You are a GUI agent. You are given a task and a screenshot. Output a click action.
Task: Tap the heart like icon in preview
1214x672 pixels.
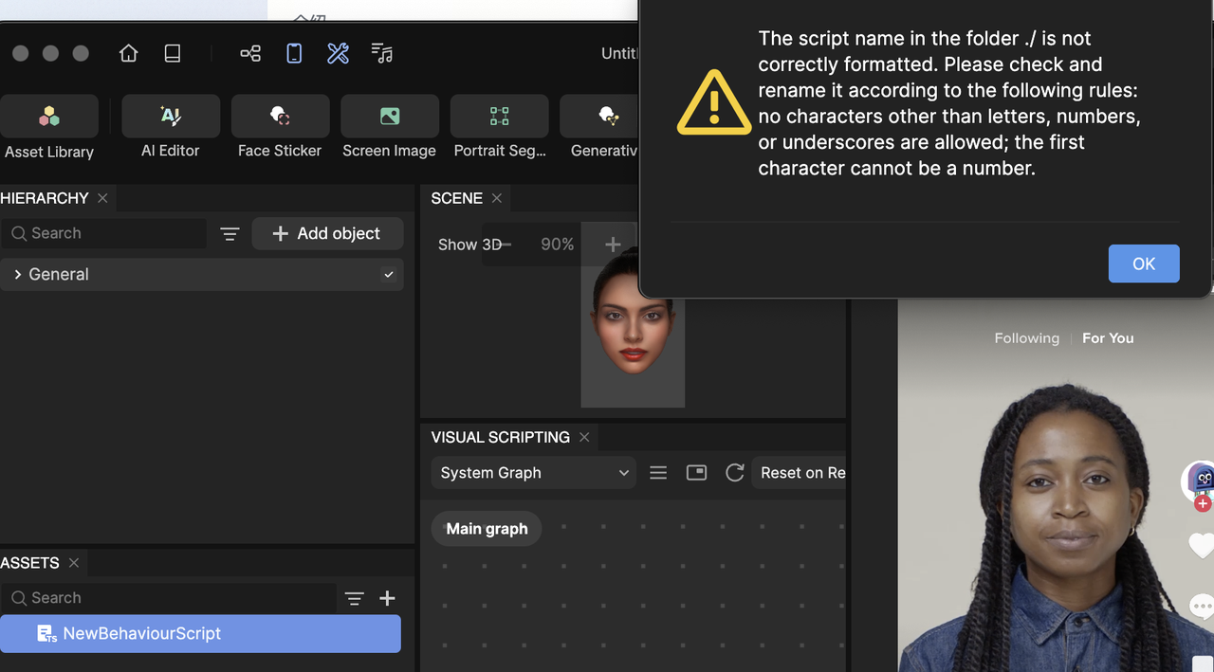tap(1202, 546)
